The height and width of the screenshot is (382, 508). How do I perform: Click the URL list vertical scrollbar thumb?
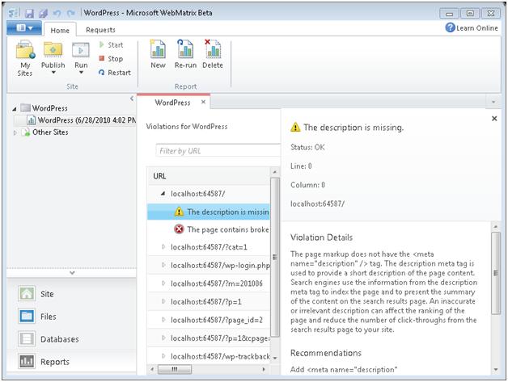point(275,257)
